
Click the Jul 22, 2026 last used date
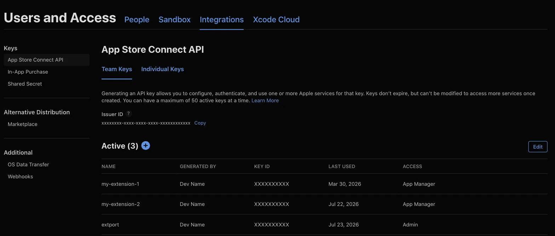[343, 204]
